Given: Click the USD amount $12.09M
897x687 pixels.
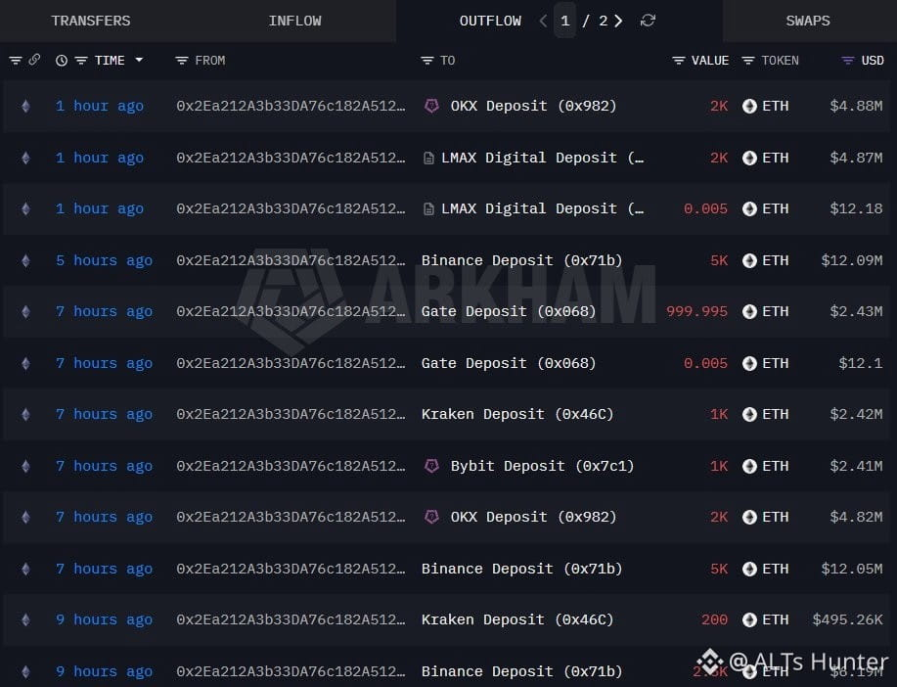Looking at the screenshot, I should (x=852, y=260).
